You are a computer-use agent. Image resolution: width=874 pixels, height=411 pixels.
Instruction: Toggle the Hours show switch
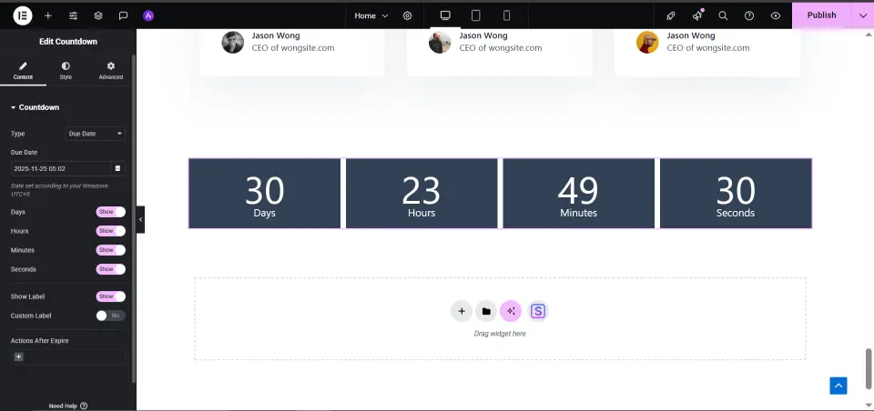(110, 231)
